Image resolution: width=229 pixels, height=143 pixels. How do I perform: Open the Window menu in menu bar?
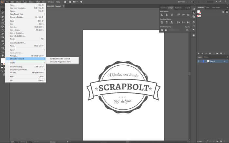pos(51,2)
